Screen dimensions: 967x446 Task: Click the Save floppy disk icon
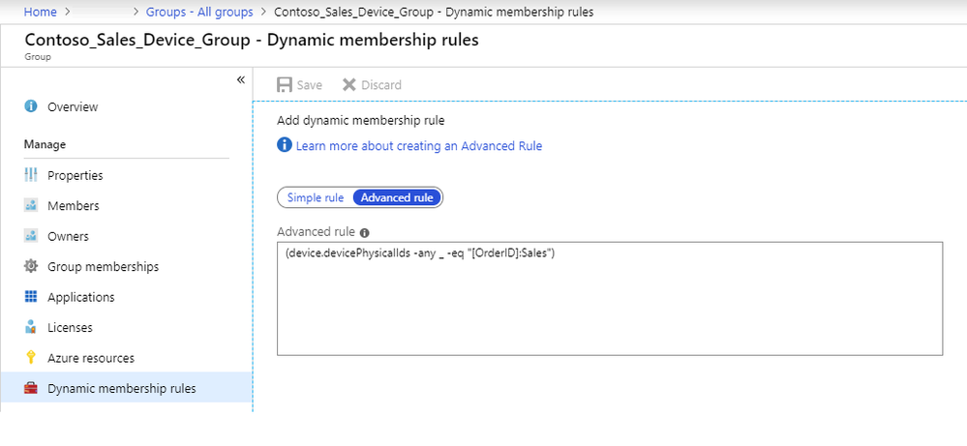[x=285, y=85]
